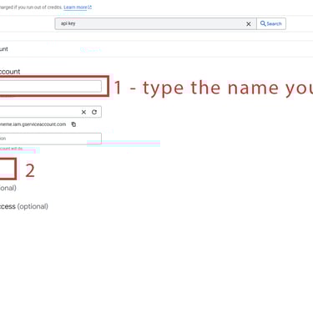The height and width of the screenshot is (313, 313).
Task: Copy the gserviceaccount.com email address
Action: [x=73, y=124]
